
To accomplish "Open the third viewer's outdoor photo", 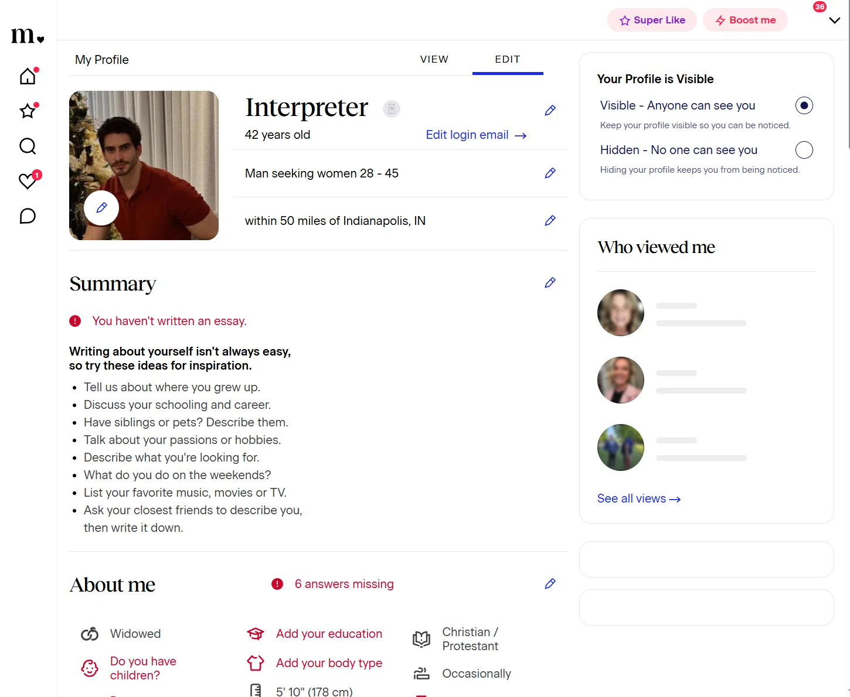I will click(621, 447).
